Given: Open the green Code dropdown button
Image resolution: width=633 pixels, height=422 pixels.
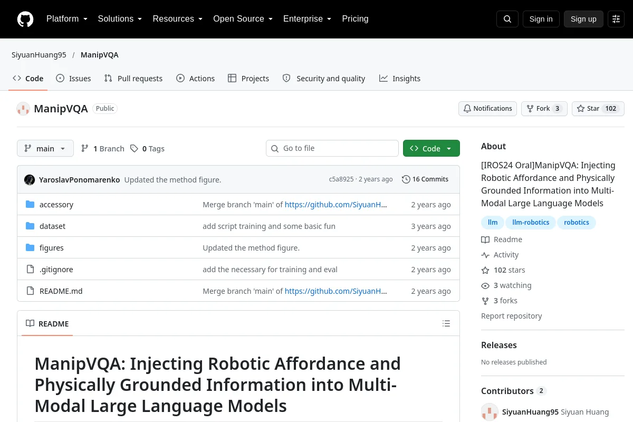Looking at the screenshot, I should pyautogui.click(x=431, y=148).
